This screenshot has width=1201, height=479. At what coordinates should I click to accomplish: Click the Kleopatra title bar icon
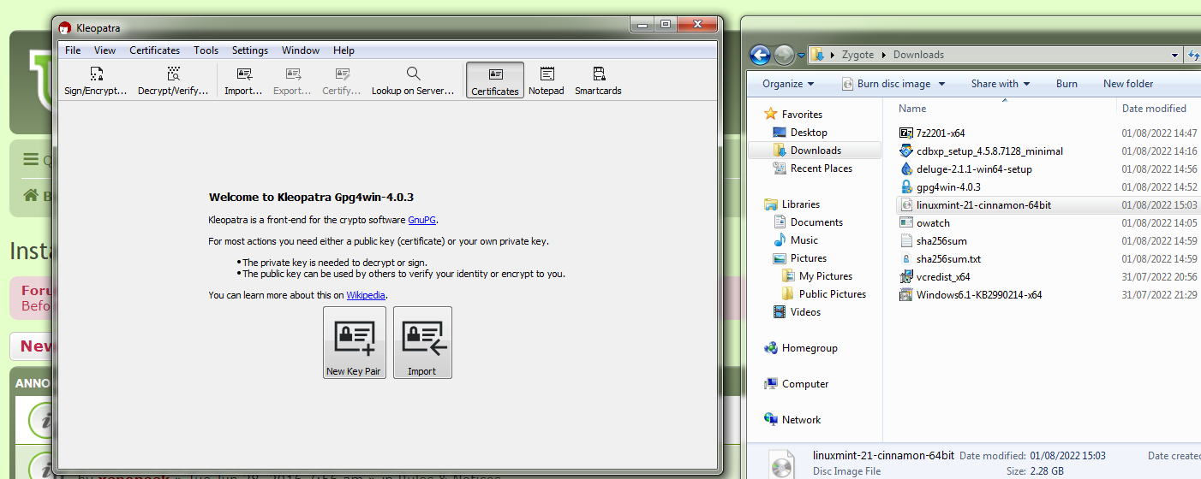65,27
